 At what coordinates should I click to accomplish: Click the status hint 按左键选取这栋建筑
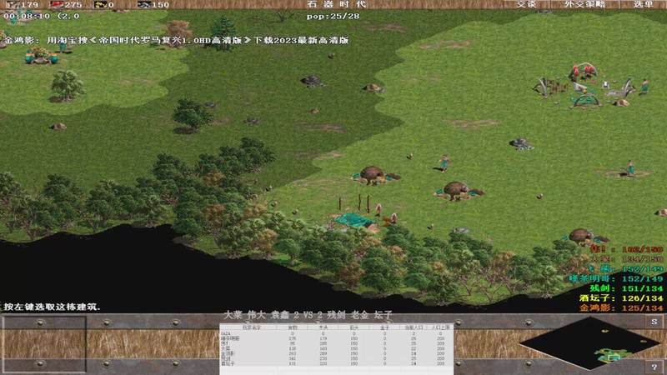coord(52,307)
